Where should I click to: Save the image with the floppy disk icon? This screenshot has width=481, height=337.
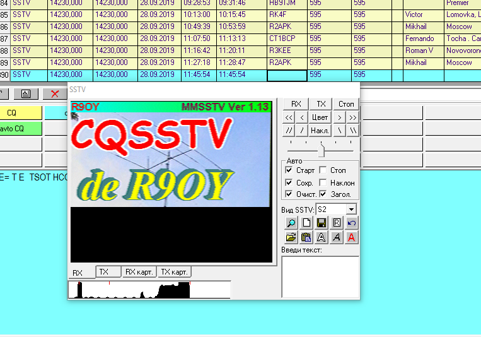point(321,223)
